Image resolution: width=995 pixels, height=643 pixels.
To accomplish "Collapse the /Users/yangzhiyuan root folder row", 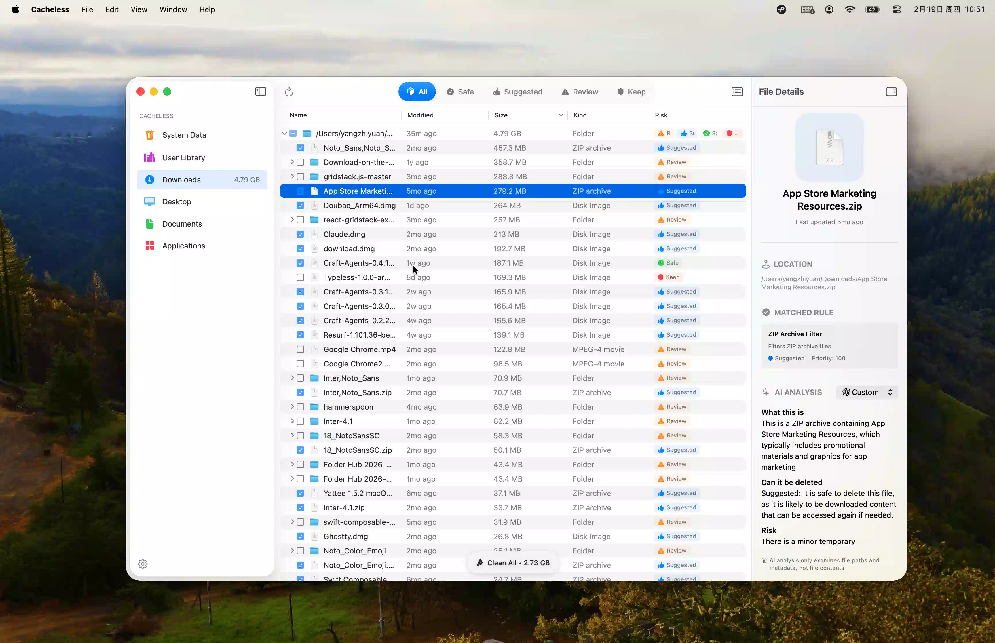I will [284, 133].
